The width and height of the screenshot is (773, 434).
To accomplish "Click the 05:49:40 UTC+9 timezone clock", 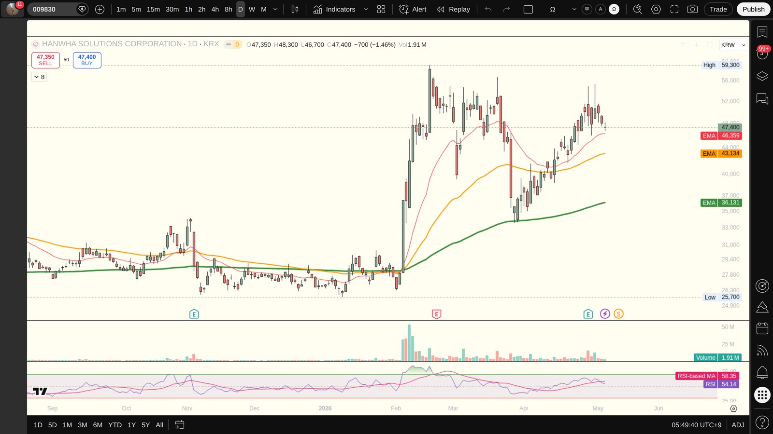I will (696, 425).
